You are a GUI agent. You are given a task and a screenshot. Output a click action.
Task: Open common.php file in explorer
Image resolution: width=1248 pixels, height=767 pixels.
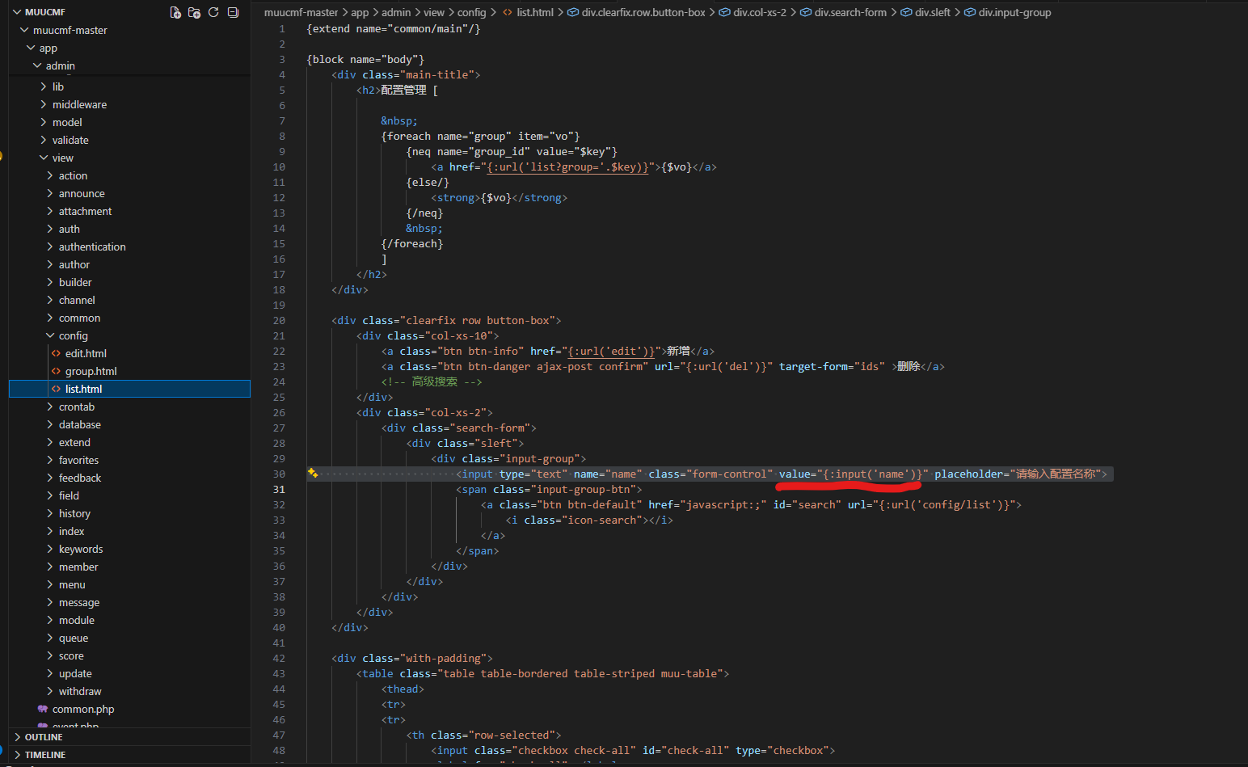coord(83,709)
